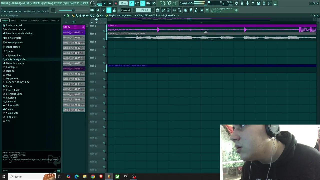Expand the Channel presets folder

[14, 42]
